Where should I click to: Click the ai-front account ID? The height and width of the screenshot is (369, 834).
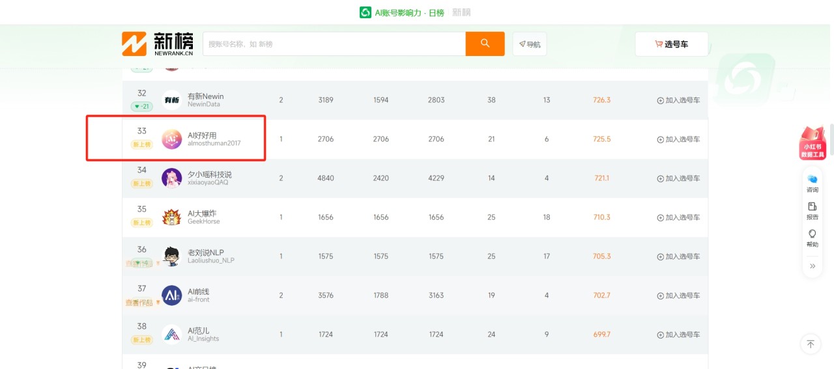(x=199, y=299)
